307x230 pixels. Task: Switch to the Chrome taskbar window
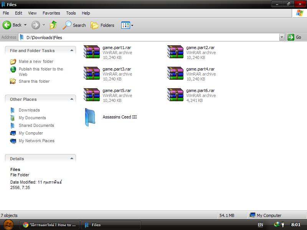(x=50, y=225)
